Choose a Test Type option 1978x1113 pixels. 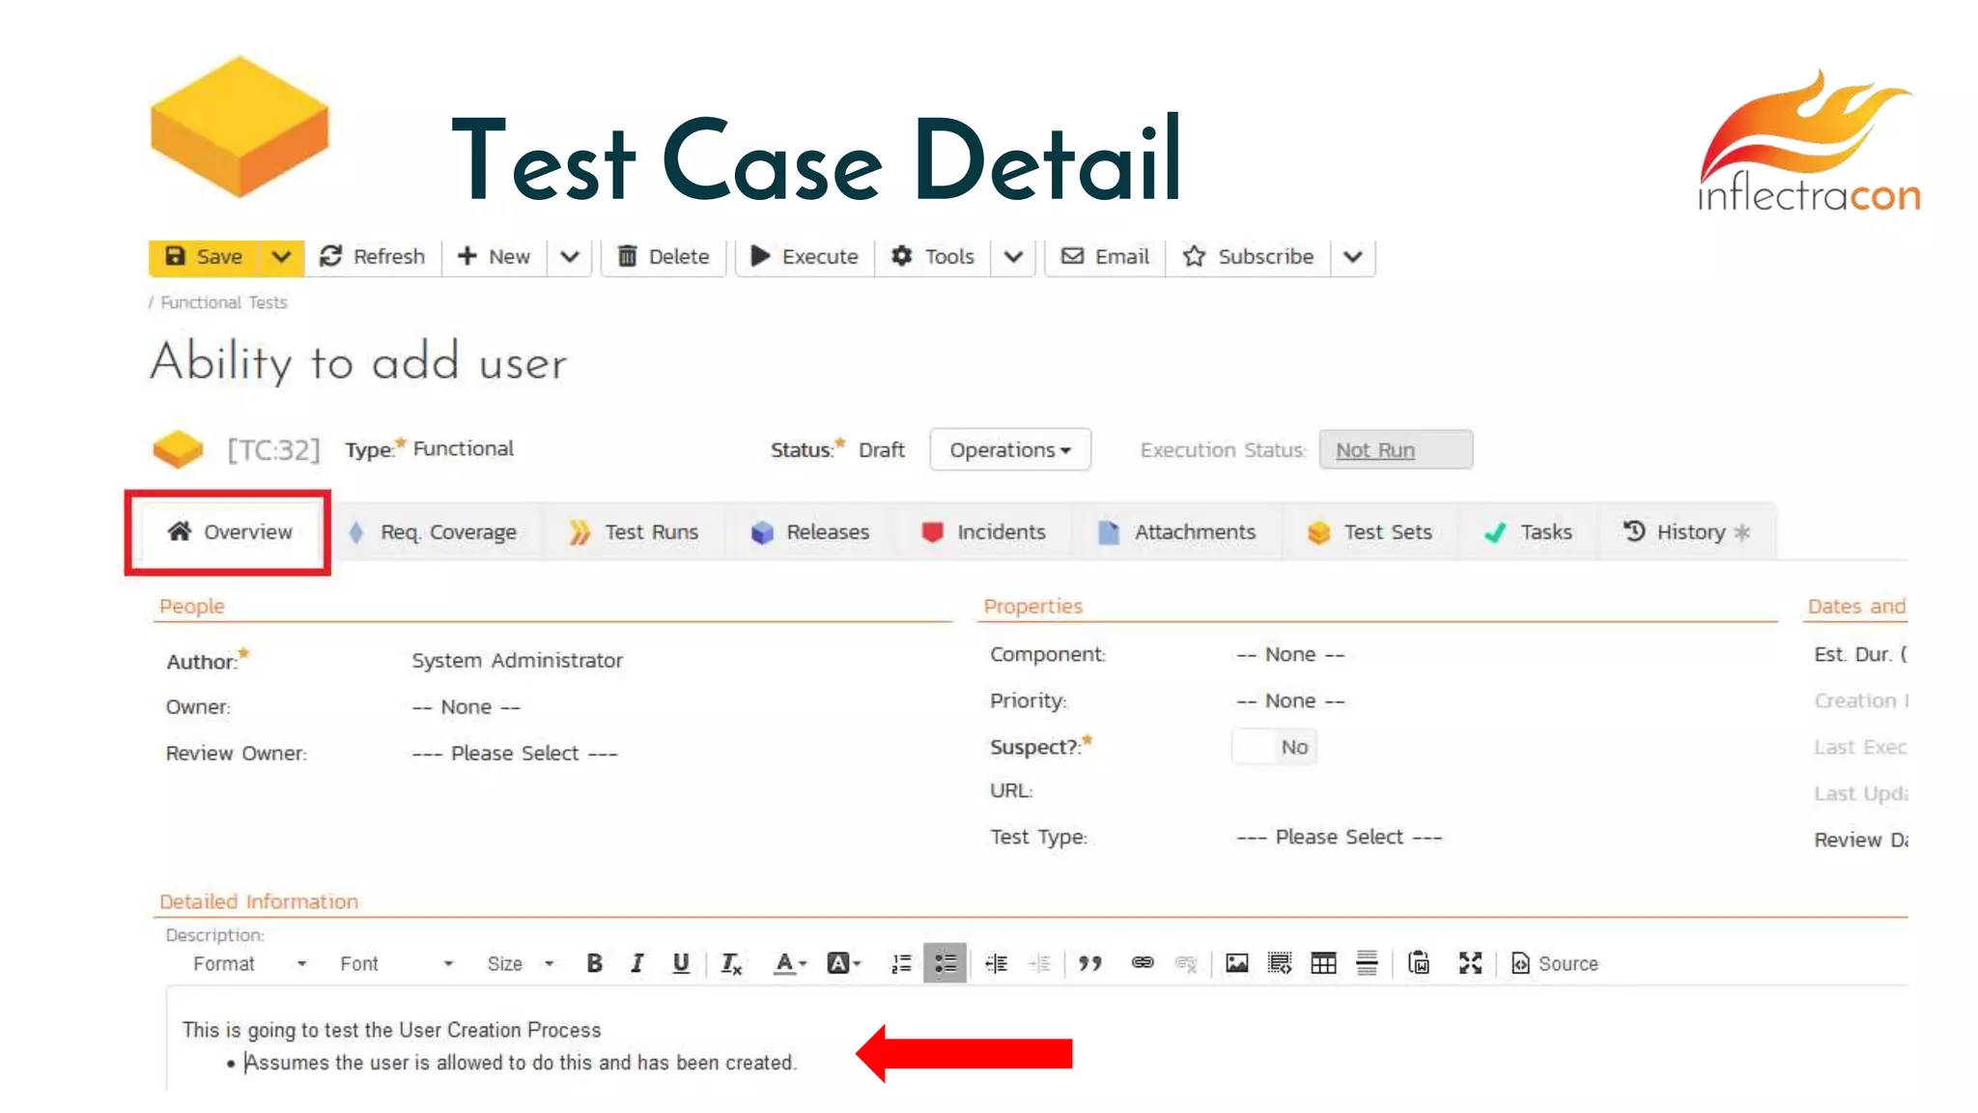[1339, 838]
